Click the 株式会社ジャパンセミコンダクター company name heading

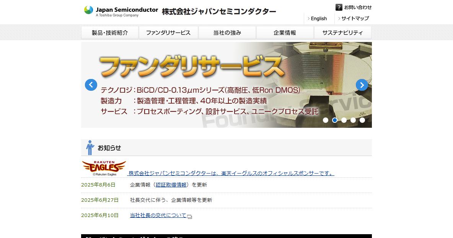219,11
